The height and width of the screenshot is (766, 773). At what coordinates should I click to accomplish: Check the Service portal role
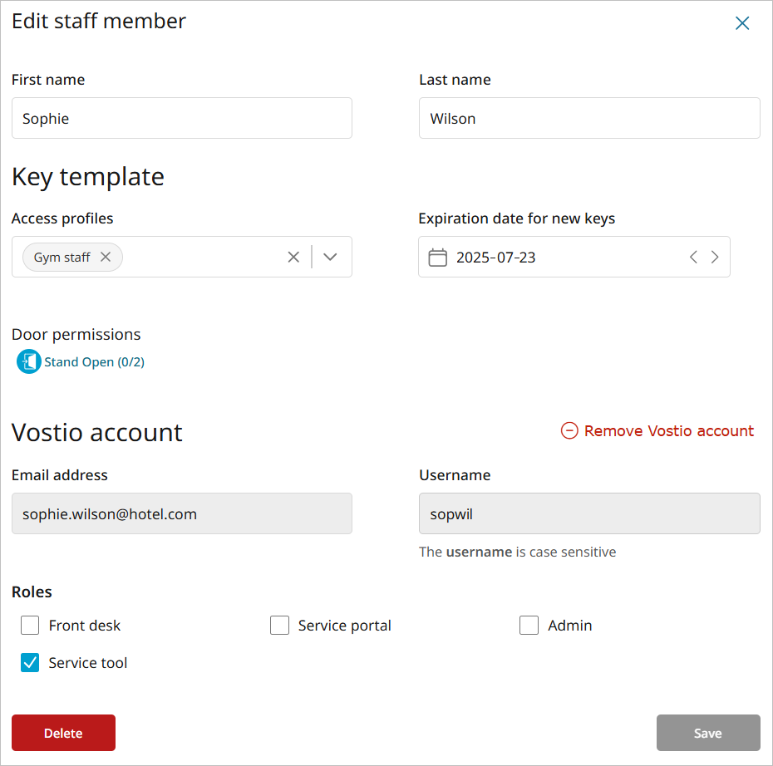(279, 626)
